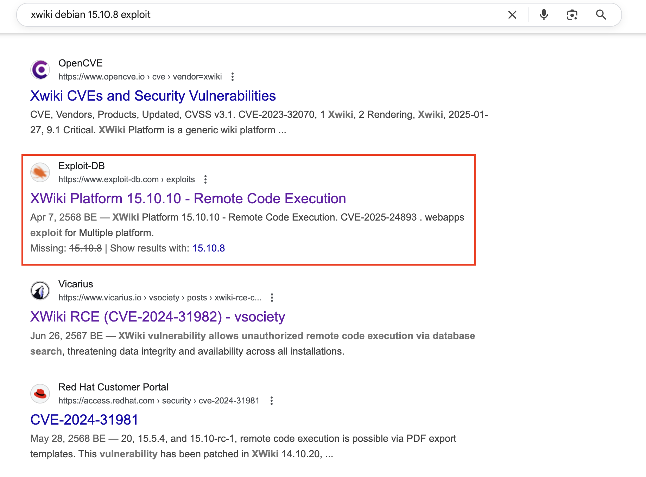646x477 pixels.
Task: Click the Vicarius site favicon
Action: pyautogui.click(x=40, y=291)
